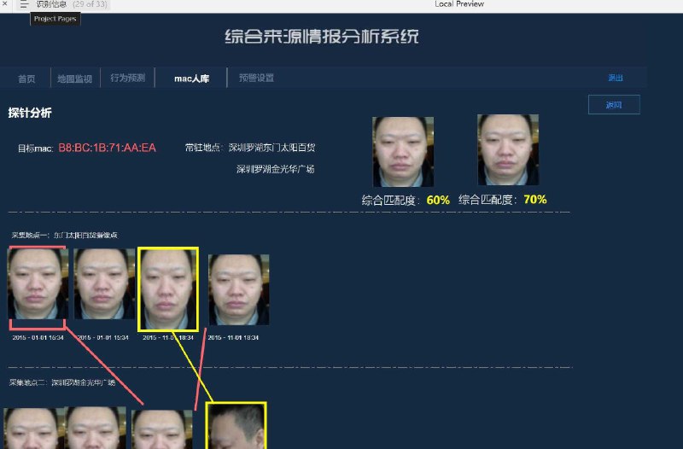Viewport: 683px width, 449px height.
Task: Select the yellow-framed face photo in 采集地点一
Action: 168,289
